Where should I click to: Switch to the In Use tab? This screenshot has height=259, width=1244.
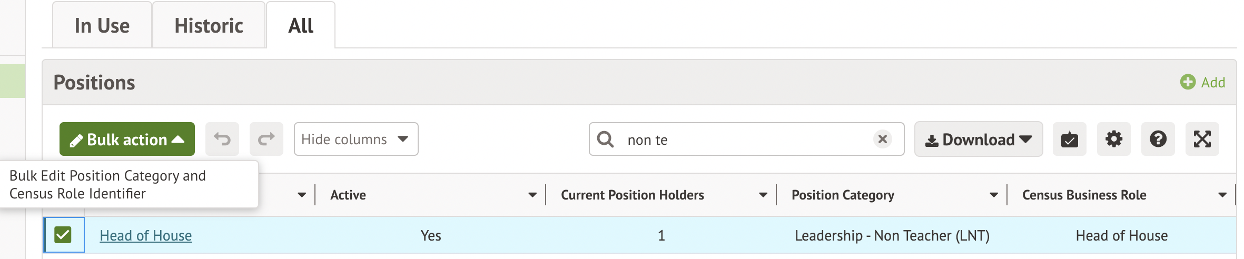tap(102, 25)
